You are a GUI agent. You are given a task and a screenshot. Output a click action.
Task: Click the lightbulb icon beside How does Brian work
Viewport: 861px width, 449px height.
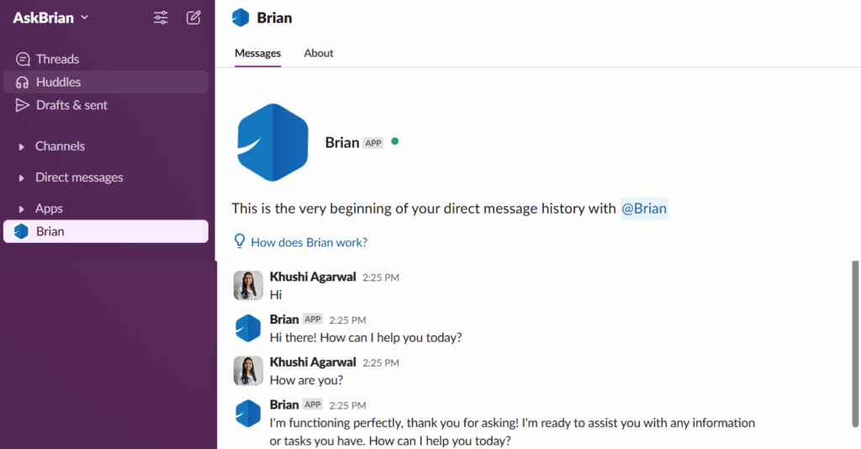click(240, 241)
